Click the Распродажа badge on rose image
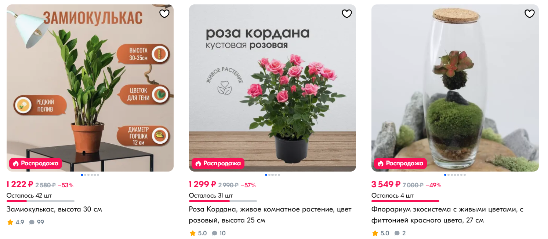The width and height of the screenshot is (548, 239). [x=218, y=163]
